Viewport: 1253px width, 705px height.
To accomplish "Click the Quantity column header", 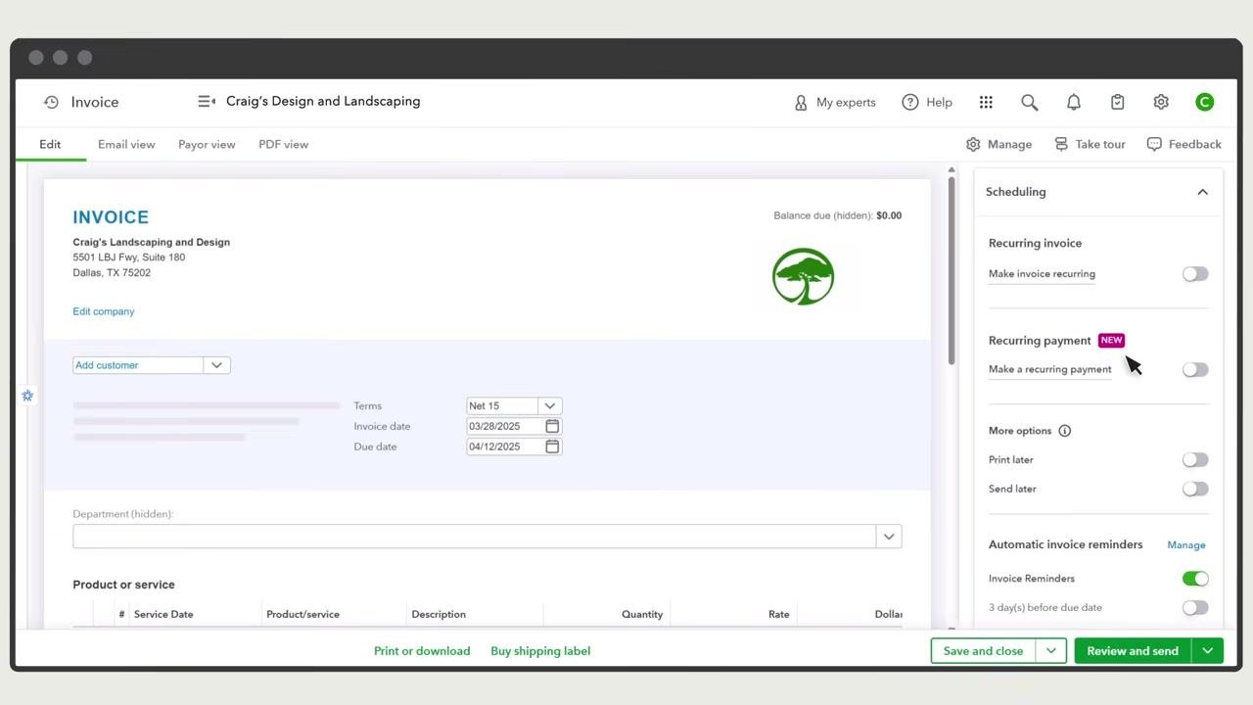I will (x=642, y=615).
